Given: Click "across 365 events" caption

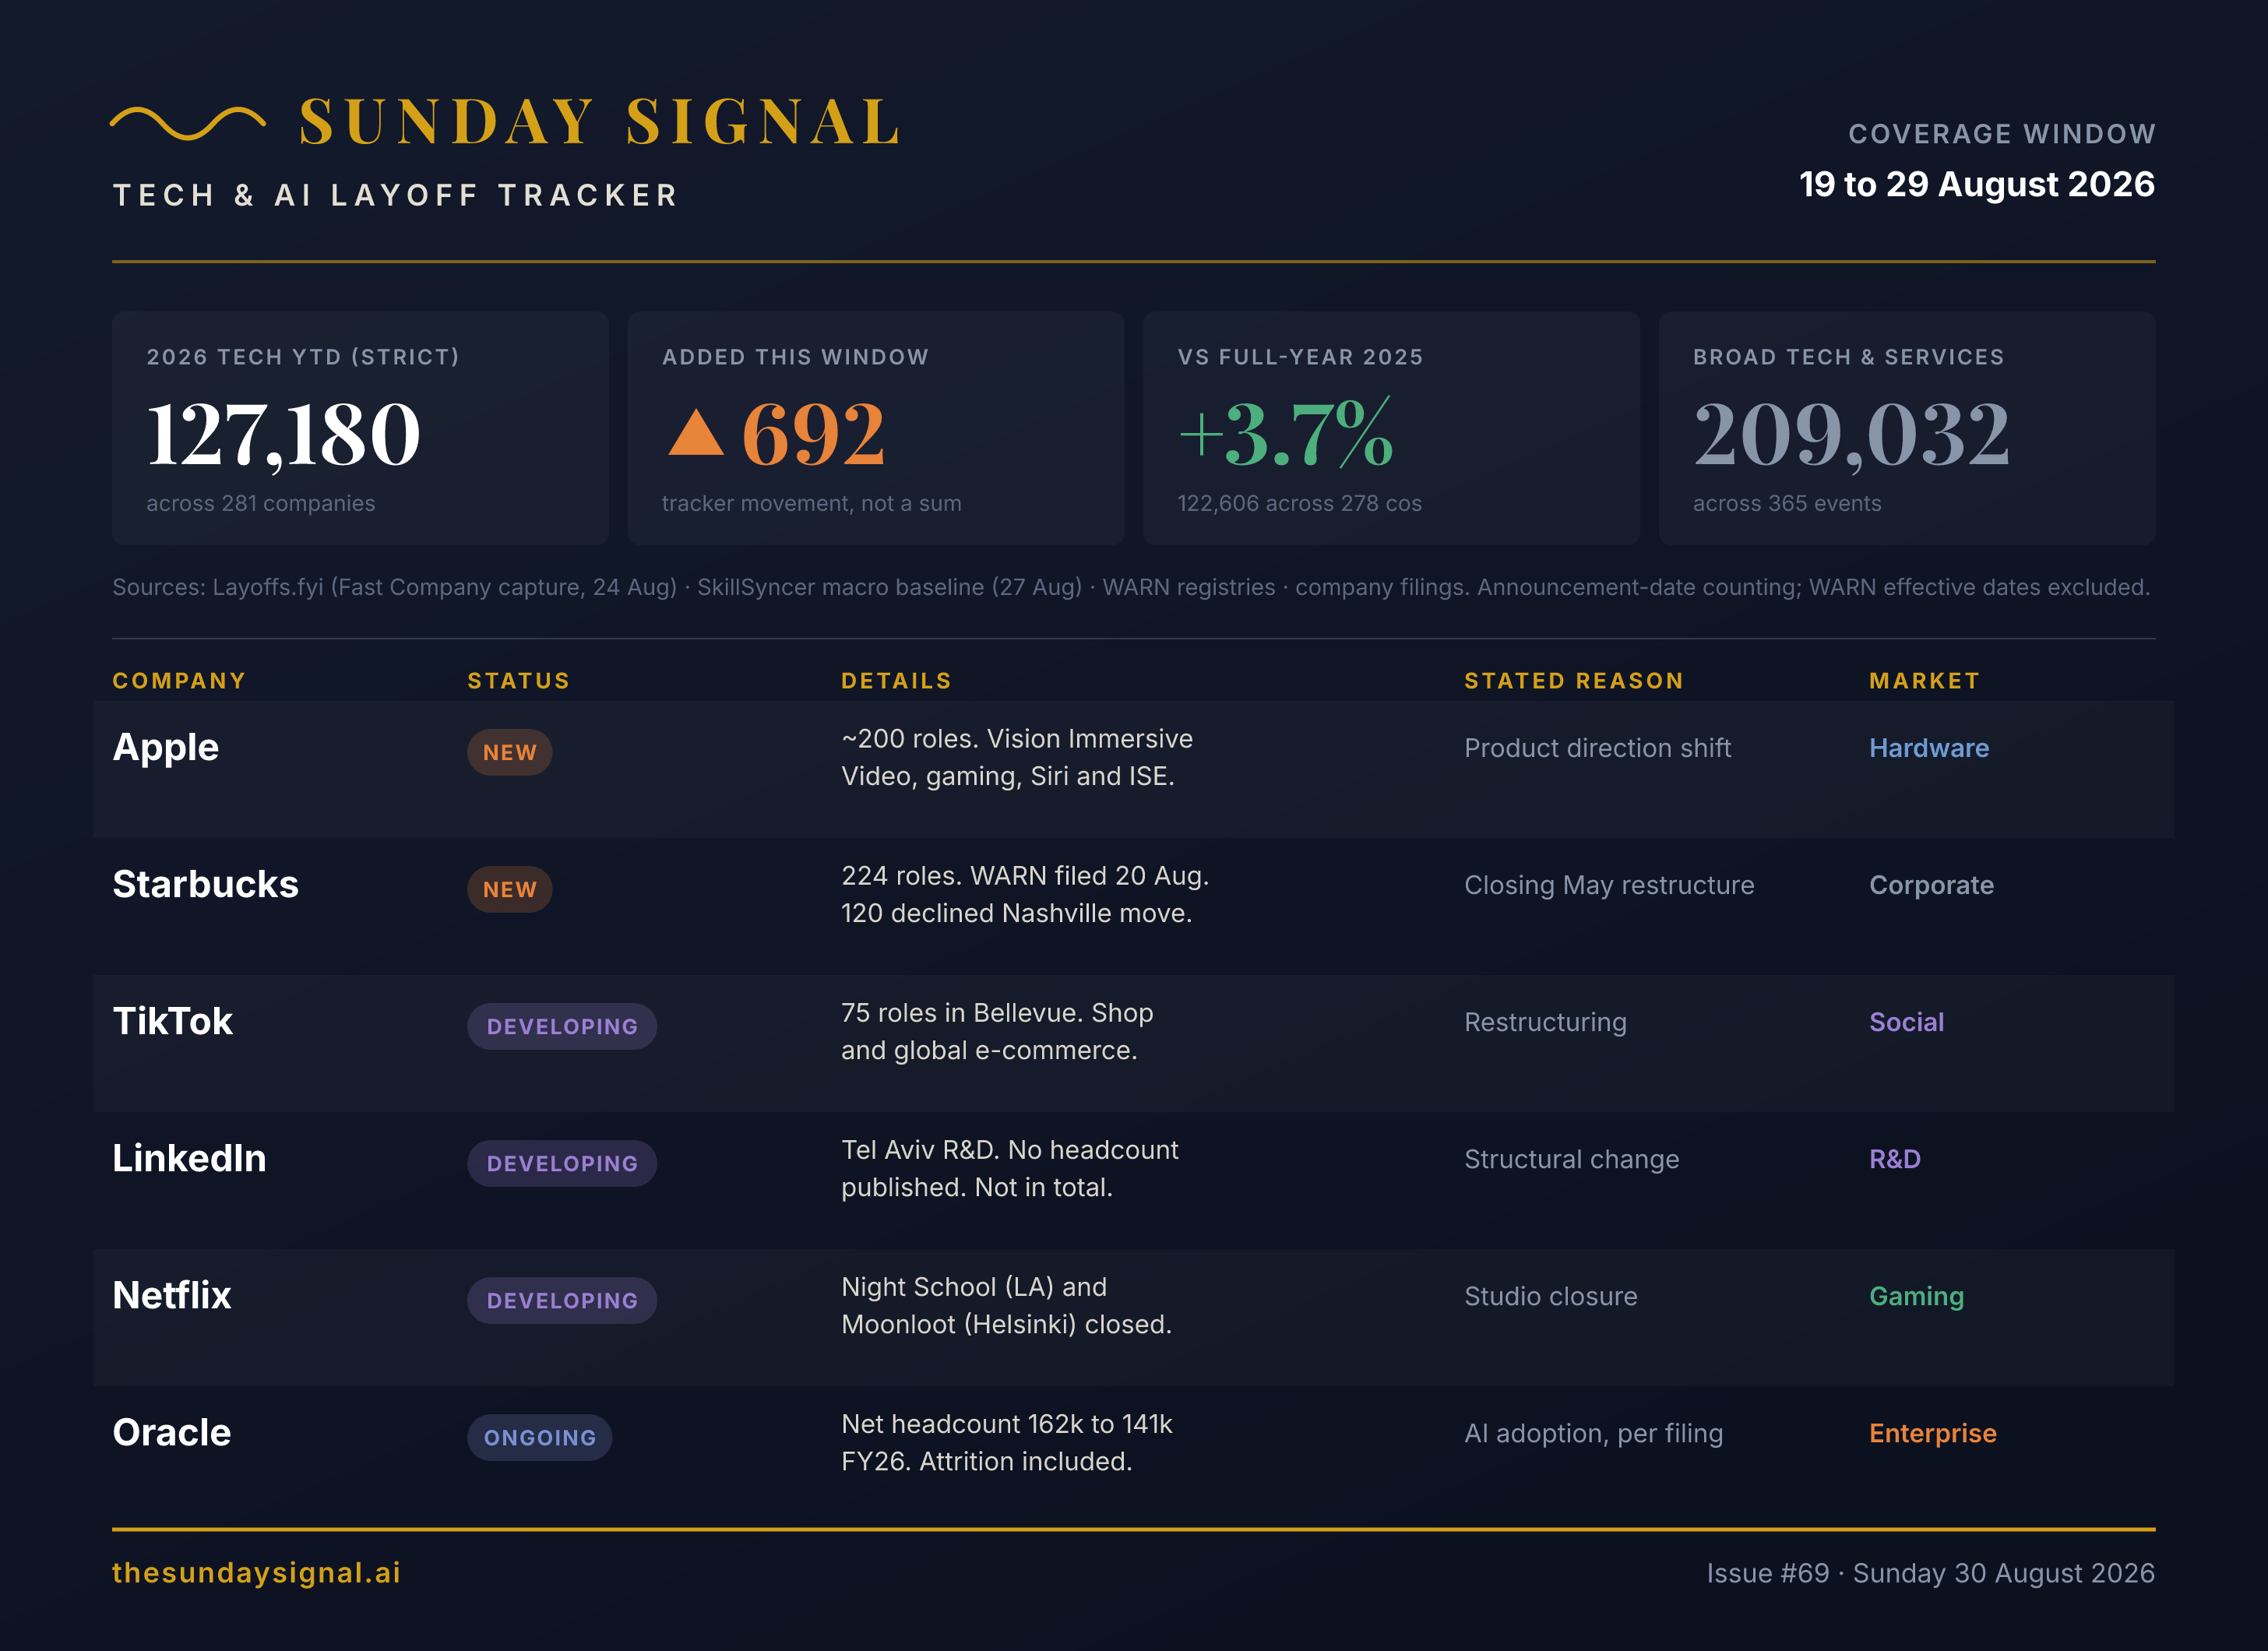Looking at the screenshot, I should coord(1787,503).
